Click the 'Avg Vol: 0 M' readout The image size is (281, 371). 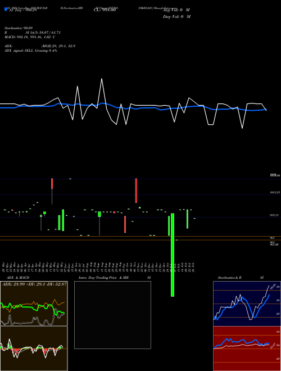pos(176,10)
